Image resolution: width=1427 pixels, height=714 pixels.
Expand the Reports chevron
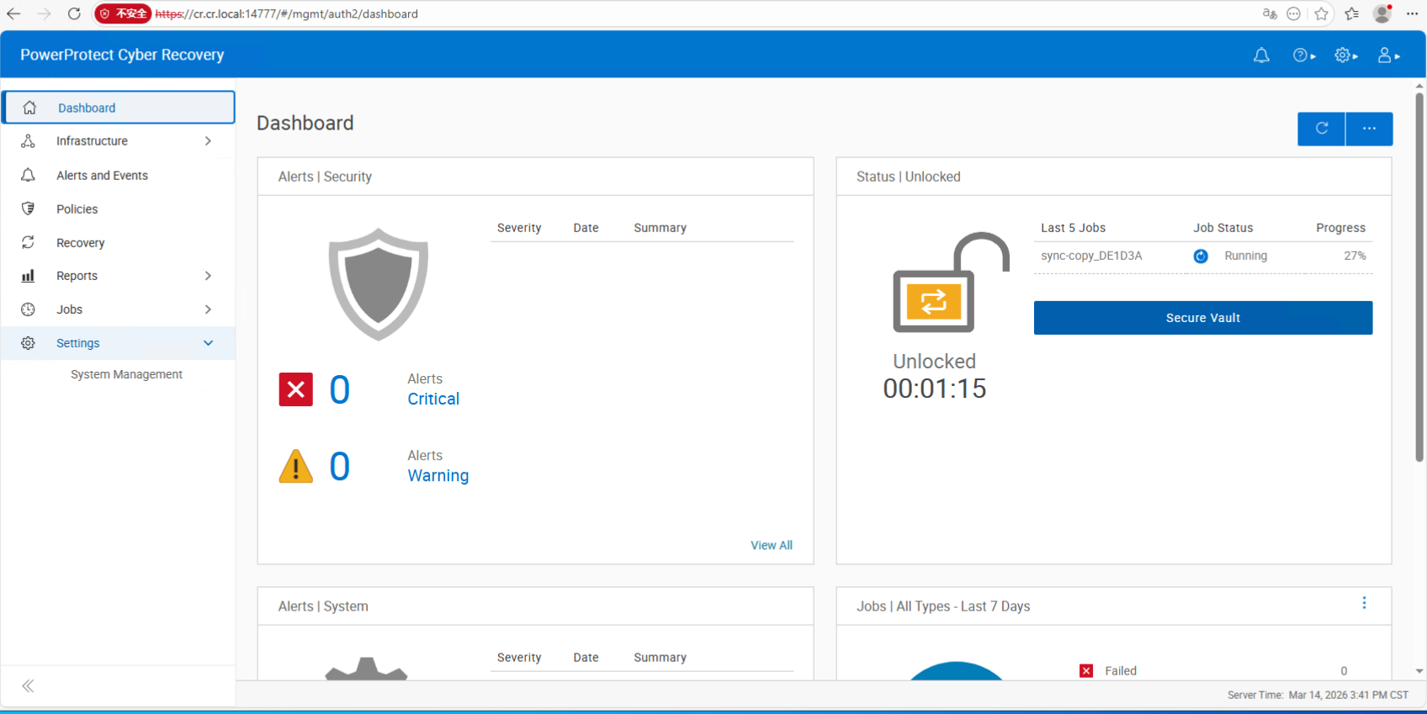pyautogui.click(x=208, y=276)
